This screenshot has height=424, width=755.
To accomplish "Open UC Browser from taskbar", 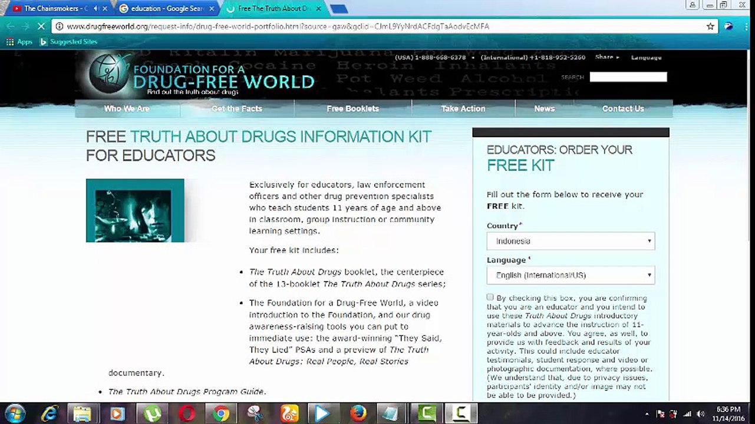I will [x=290, y=413].
